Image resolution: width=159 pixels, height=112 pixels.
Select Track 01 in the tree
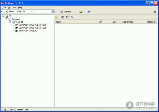(19, 22)
